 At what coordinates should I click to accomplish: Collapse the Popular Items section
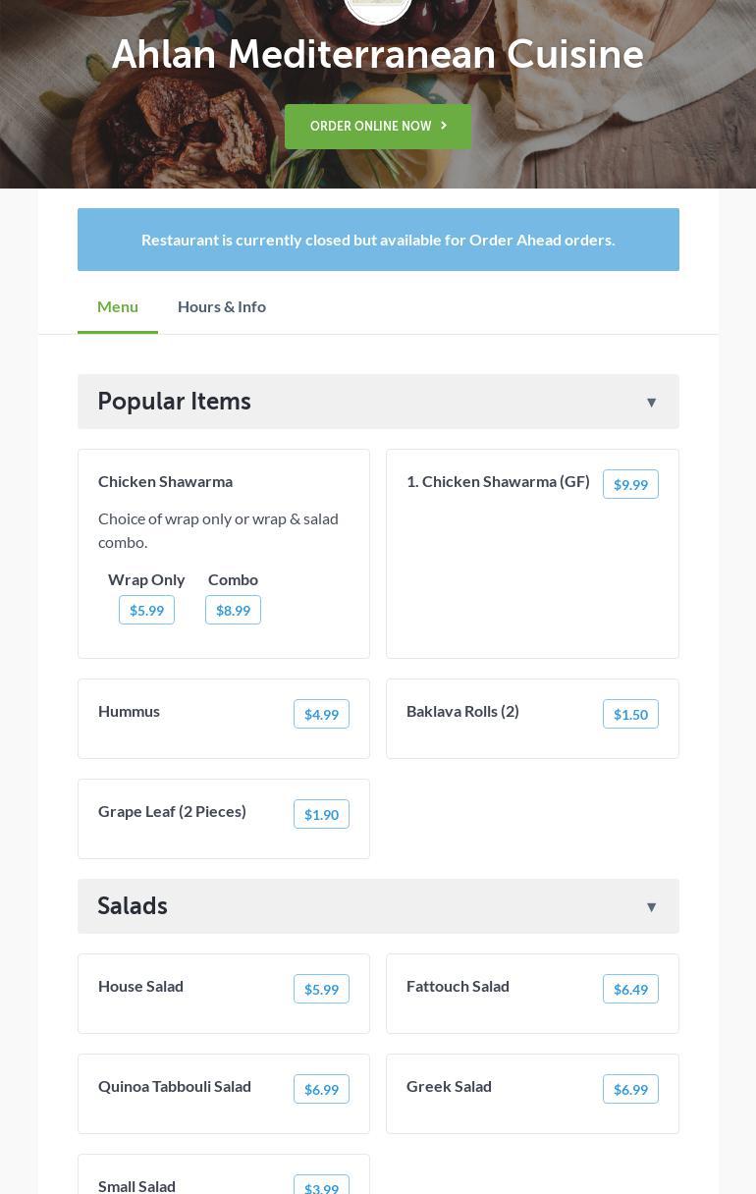pyautogui.click(x=651, y=402)
